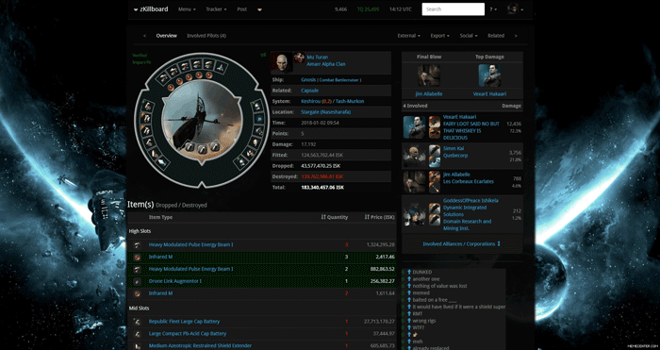Open the Stargate (Nasesharafa) location link
660x350 pixels.
click(x=326, y=112)
